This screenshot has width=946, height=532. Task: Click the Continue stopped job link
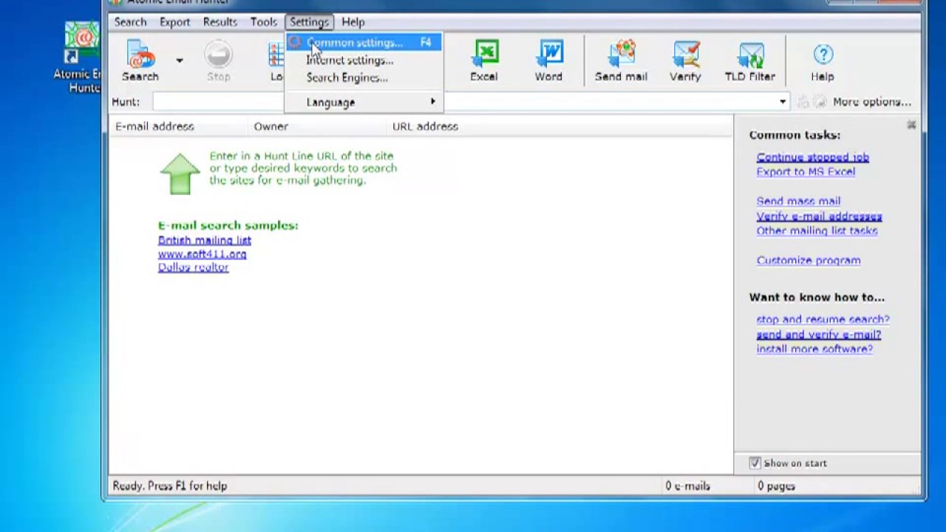click(812, 157)
